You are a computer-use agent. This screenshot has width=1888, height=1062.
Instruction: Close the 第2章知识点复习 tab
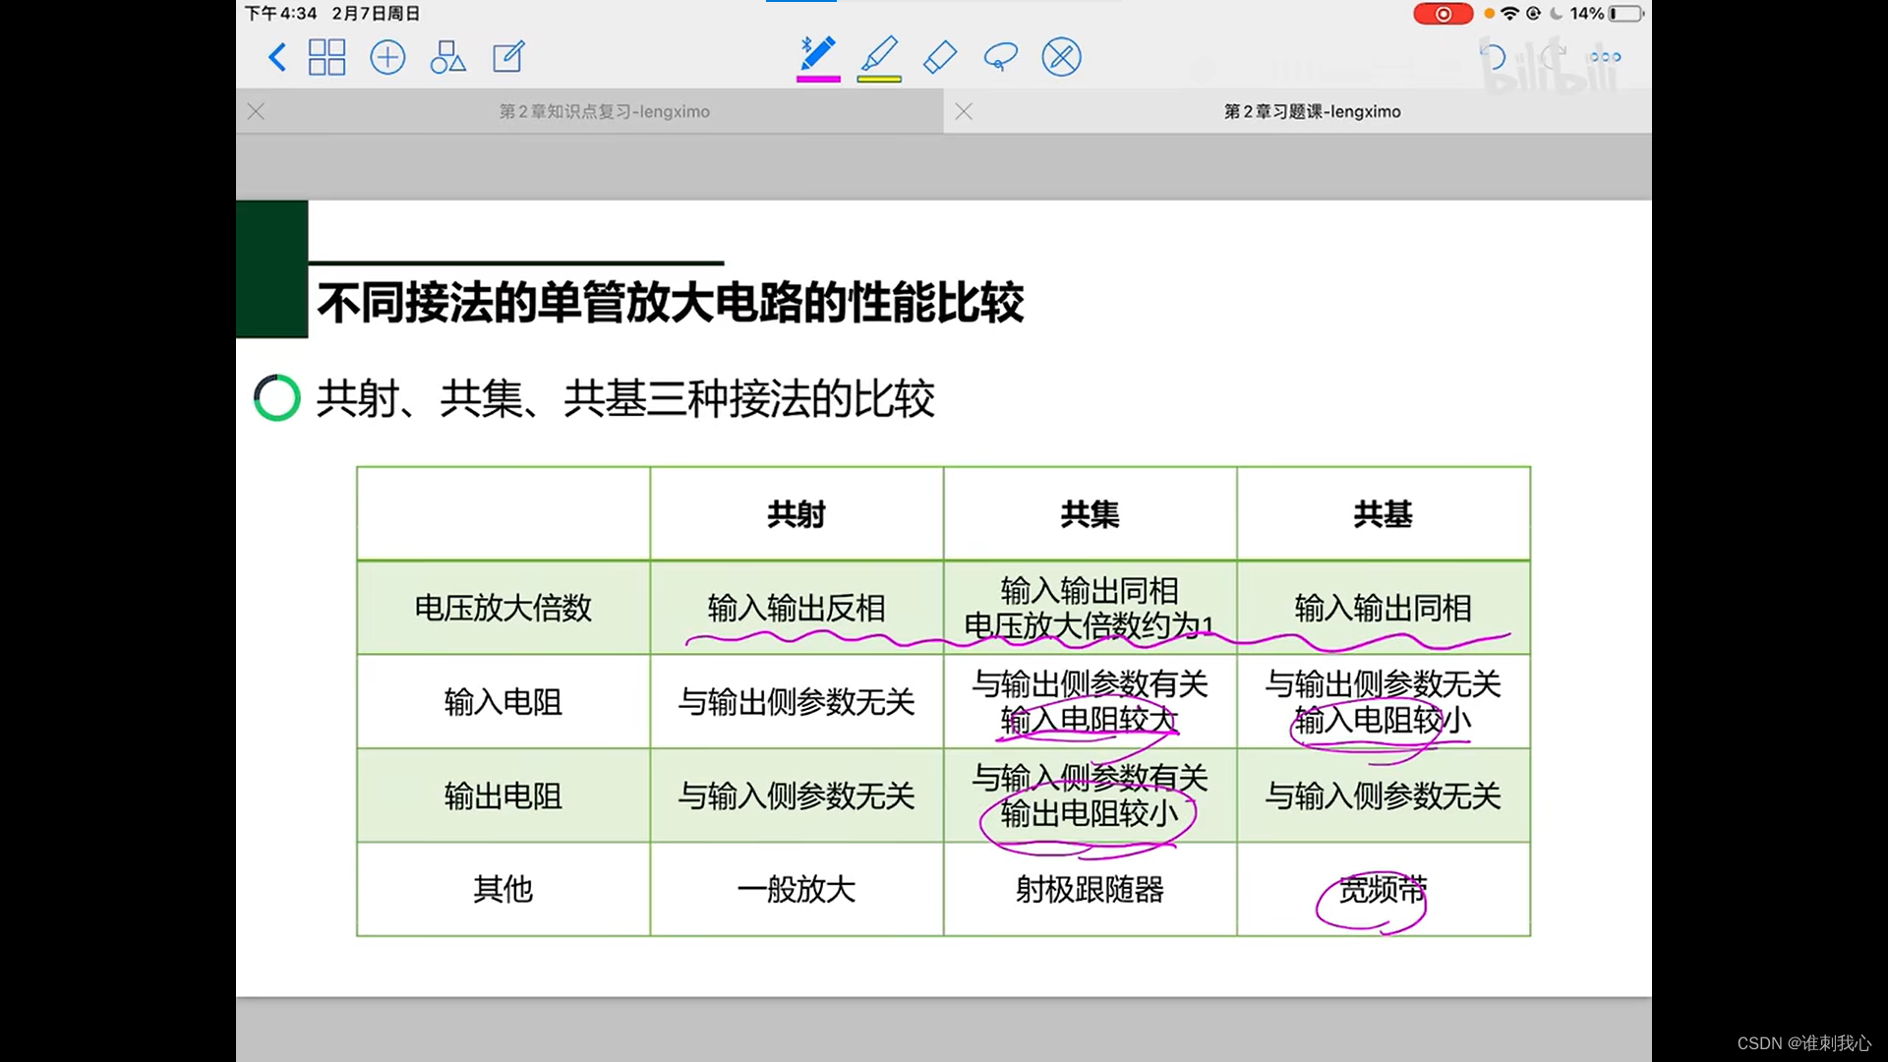pyautogui.click(x=257, y=112)
